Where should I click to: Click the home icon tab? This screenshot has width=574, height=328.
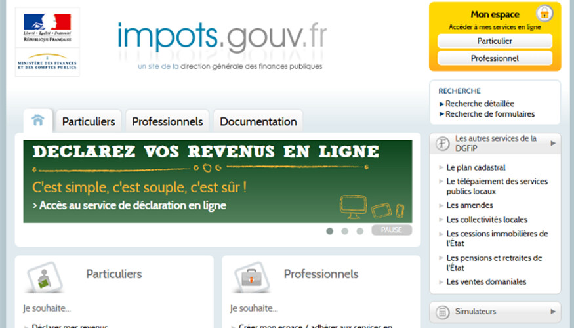(x=38, y=121)
